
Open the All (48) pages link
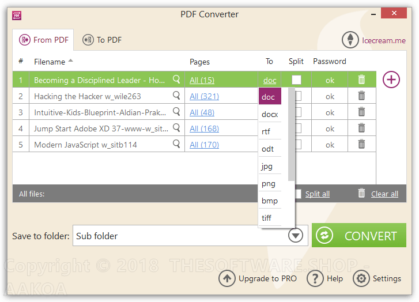pos(202,112)
